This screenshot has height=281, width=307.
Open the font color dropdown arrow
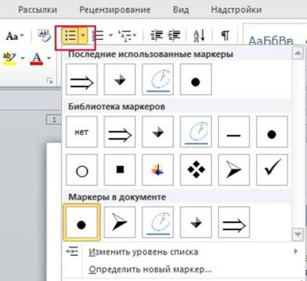[49, 58]
